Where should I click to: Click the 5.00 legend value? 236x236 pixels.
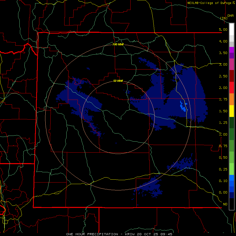click(223, 29)
